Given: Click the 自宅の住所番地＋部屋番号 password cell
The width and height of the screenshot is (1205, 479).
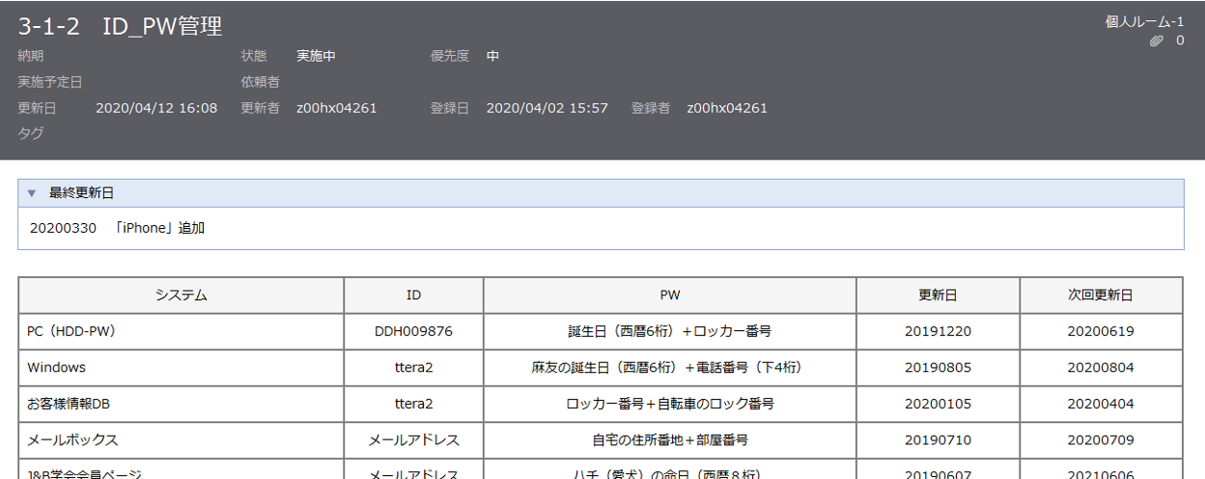Looking at the screenshot, I should 670,439.
